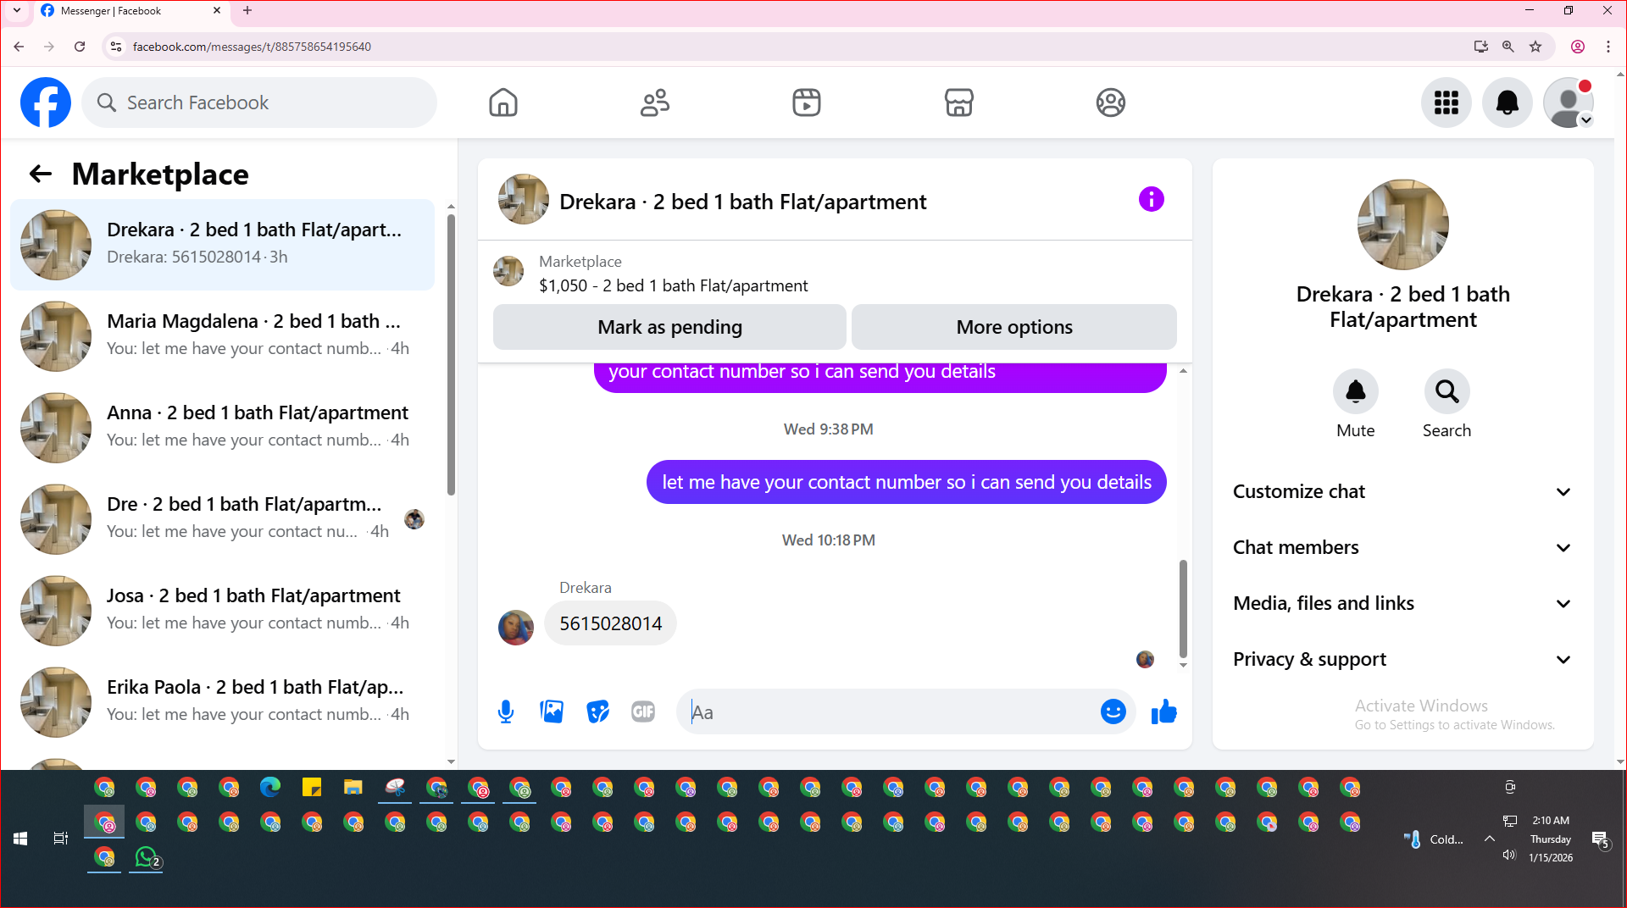The image size is (1627, 908).
Task: Go back using the Marketplace back arrow
Action: (x=41, y=174)
